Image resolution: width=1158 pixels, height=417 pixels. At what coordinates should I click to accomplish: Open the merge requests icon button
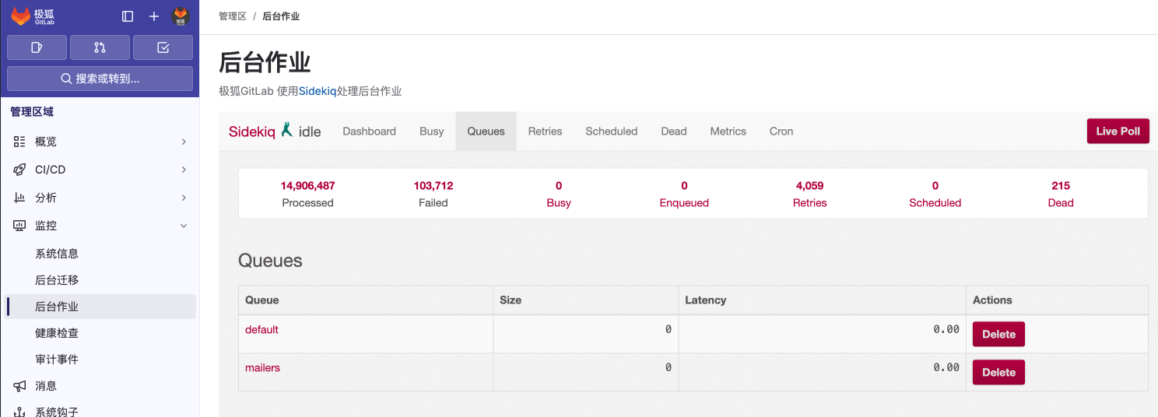[100, 47]
